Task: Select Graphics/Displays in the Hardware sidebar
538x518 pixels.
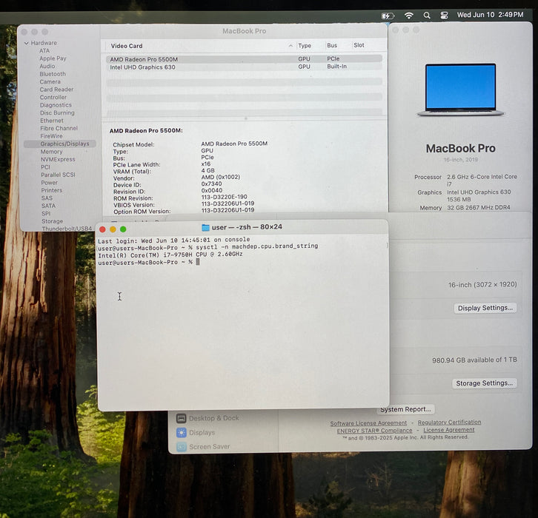Action: tap(60, 144)
